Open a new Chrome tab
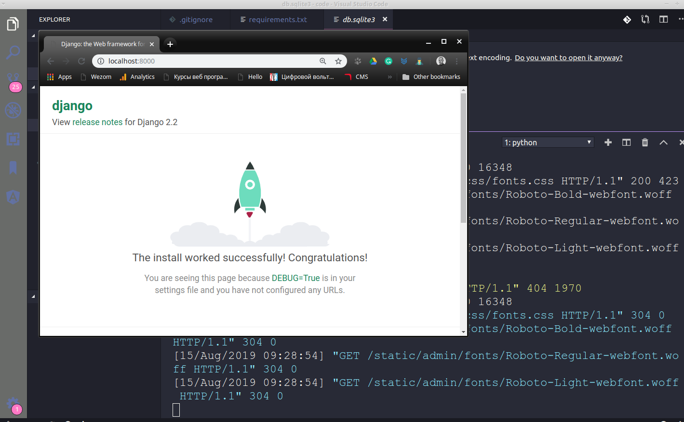Image resolution: width=684 pixels, height=422 pixels. (170, 44)
